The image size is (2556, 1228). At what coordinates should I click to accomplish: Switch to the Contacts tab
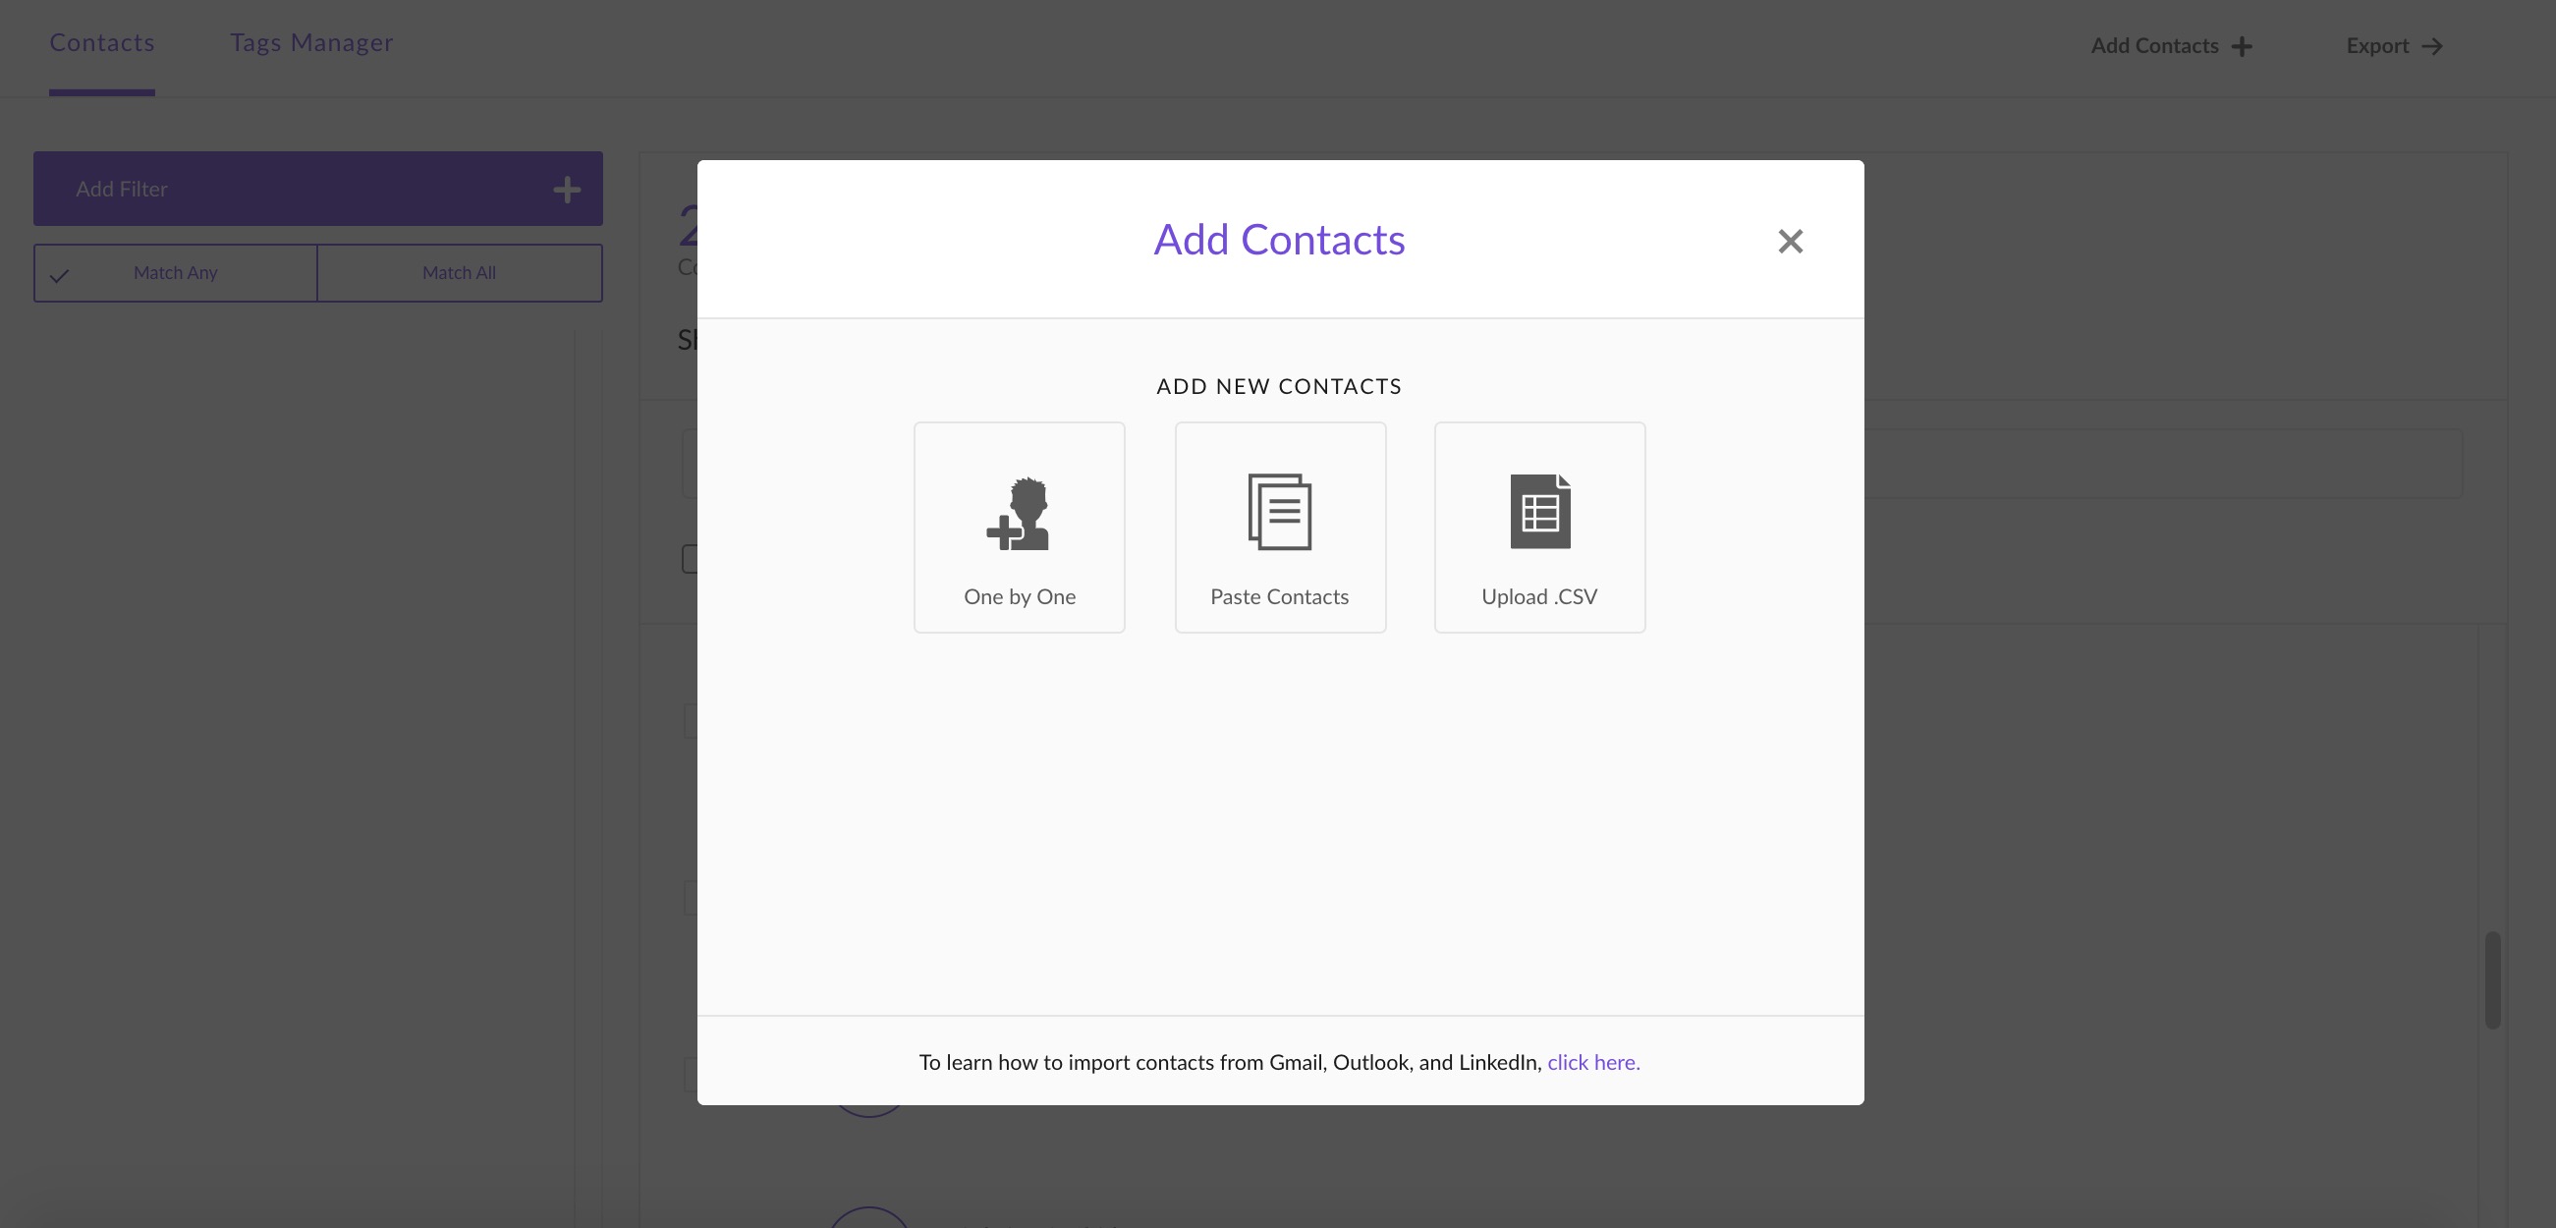click(102, 42)
